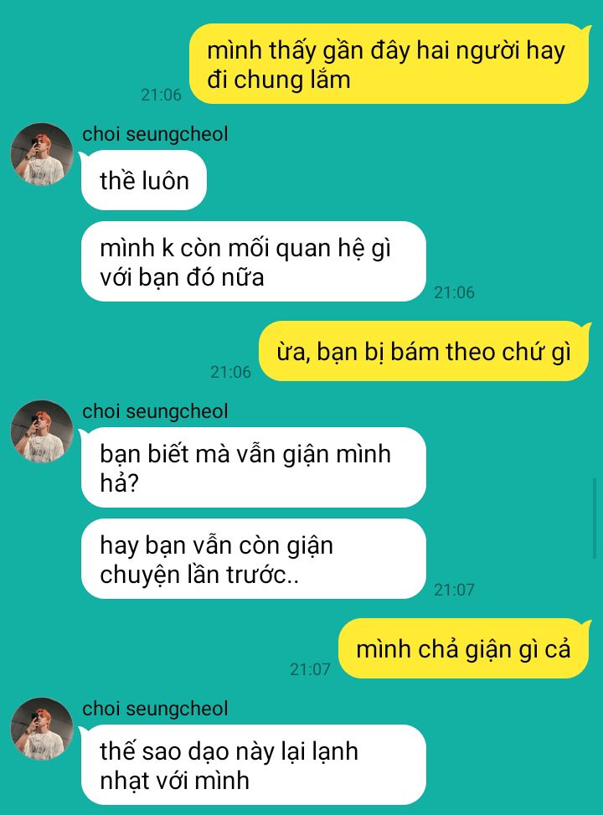Viewport: 603px width, 815px height.
Task: Select yellow bubble 'mình chả giận gì cả'
Action: [464, 648]
